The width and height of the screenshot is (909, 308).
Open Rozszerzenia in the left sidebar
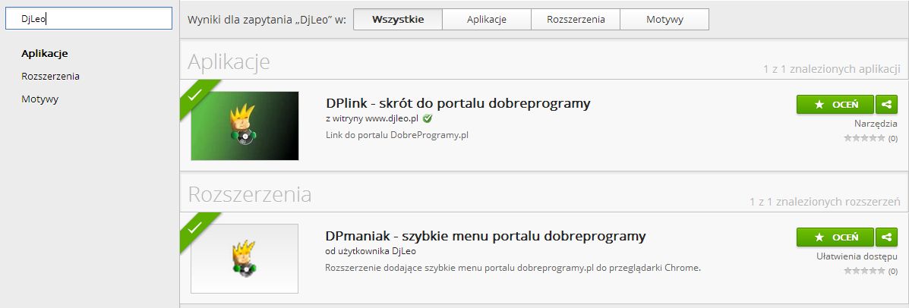[x=50, y=76]
